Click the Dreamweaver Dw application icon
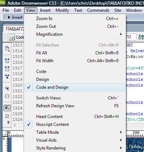144x152 pixels. tap(3, 3)
